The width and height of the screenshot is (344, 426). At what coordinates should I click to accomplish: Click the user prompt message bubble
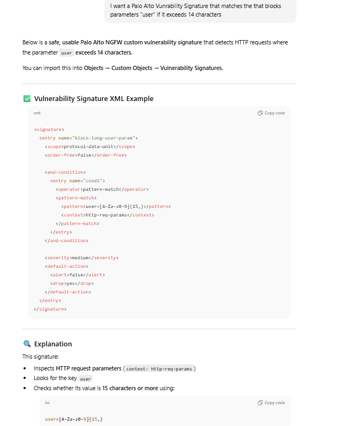200,10
